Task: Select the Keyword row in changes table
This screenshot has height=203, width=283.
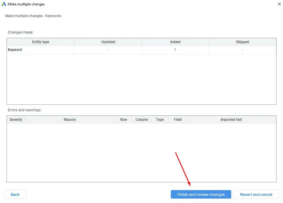Action: [x=142, y=50]
